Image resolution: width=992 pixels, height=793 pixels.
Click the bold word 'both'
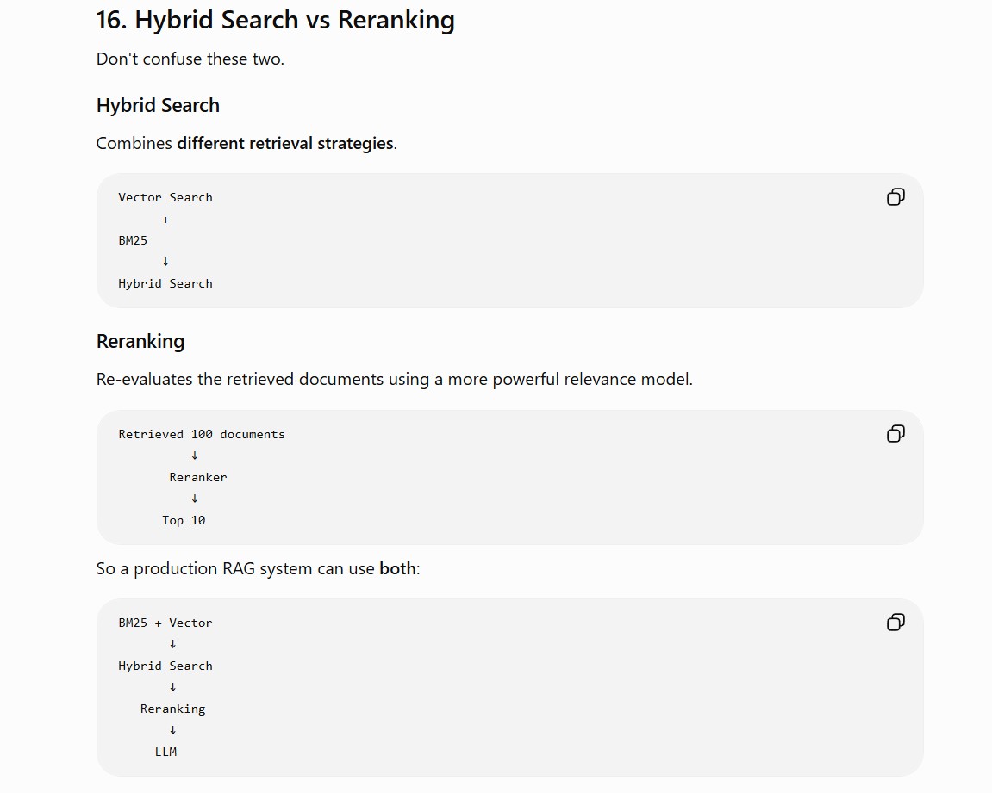(397, 568)
